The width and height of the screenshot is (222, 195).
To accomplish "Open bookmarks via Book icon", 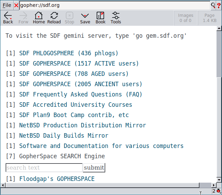I will [x=100, y=18].
